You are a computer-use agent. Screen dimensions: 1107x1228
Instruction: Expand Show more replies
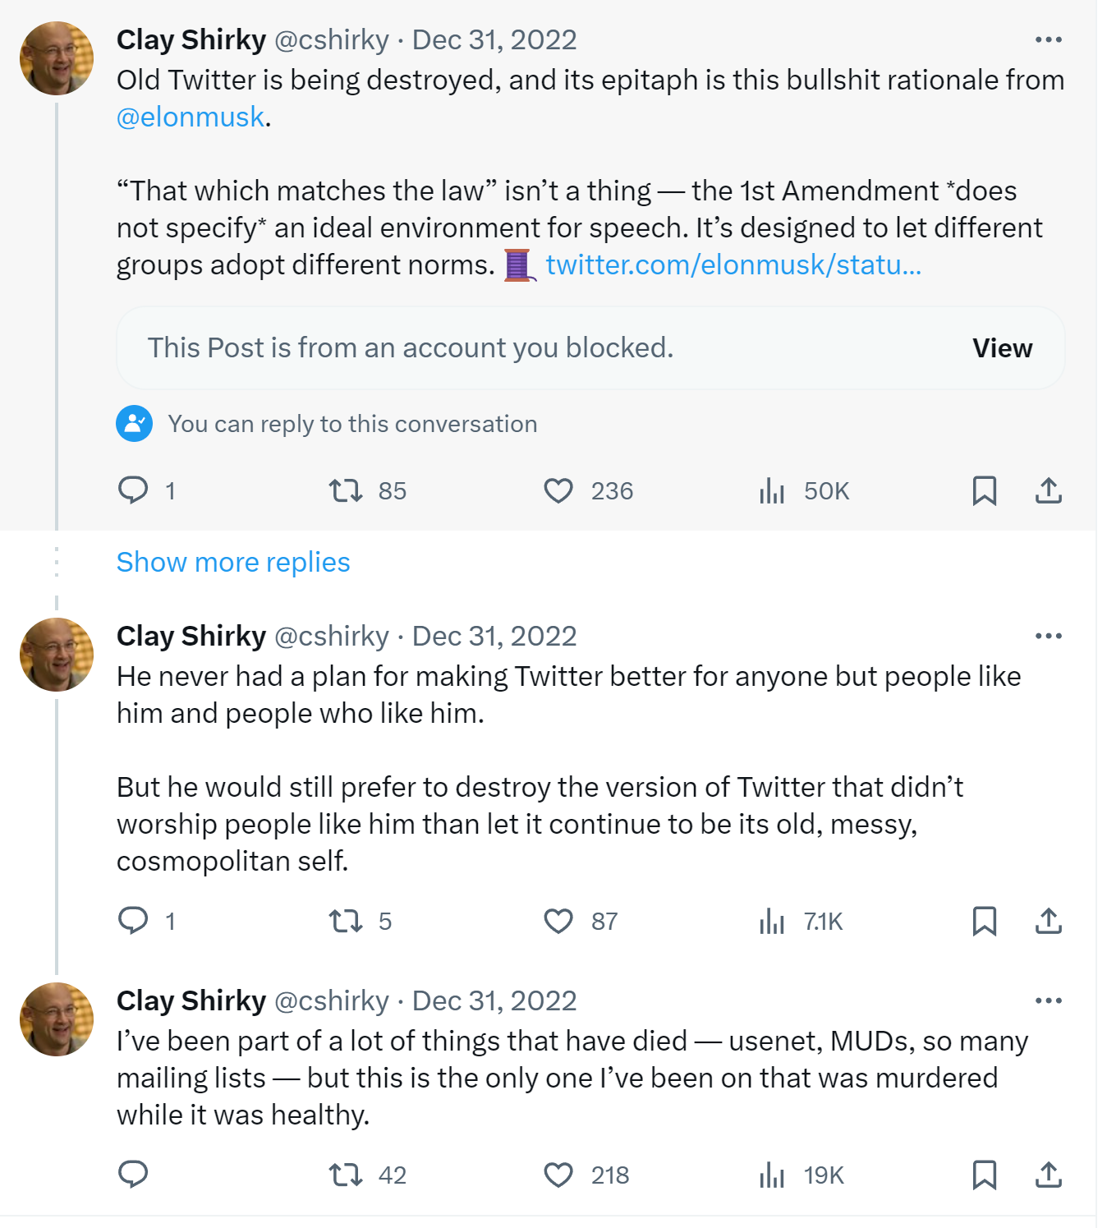pyautogui.click(x=233, y=562)
